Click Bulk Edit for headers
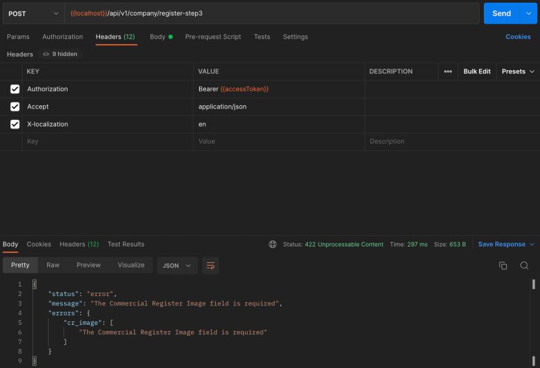 [477, 71]
